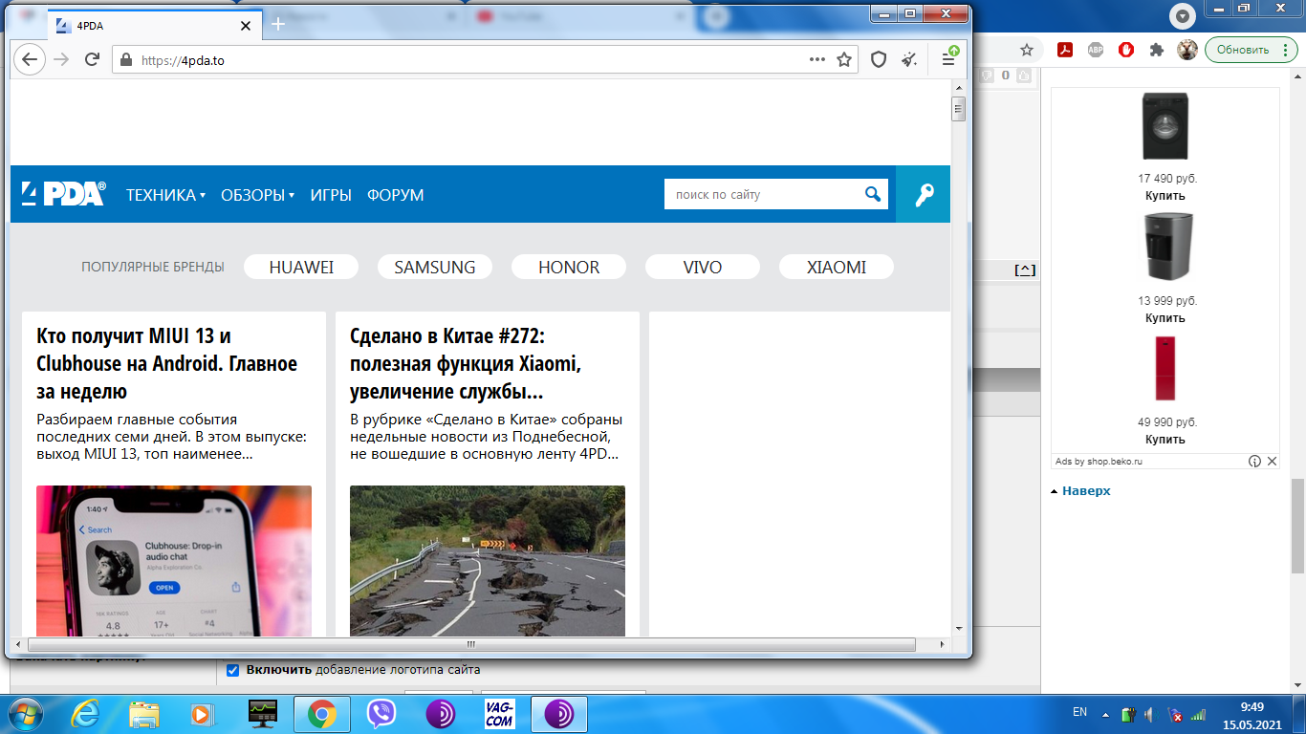Open article 'Кто получит MIUI 13'

click(167, 363)
